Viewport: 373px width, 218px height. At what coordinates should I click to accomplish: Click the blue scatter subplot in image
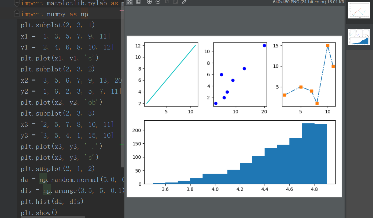(240, 74)
